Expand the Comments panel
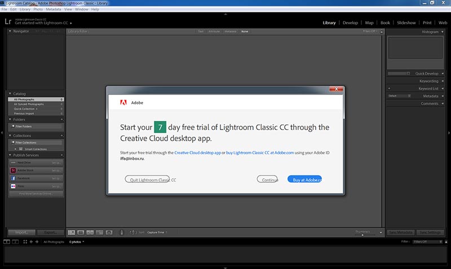Image resolution: width=451 pixels, height=269 pixels. click(443, 104)
